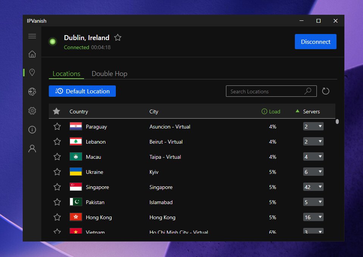The image size is (363, 257).
Task: Select Paraguay country name
Action: (96, 127)
